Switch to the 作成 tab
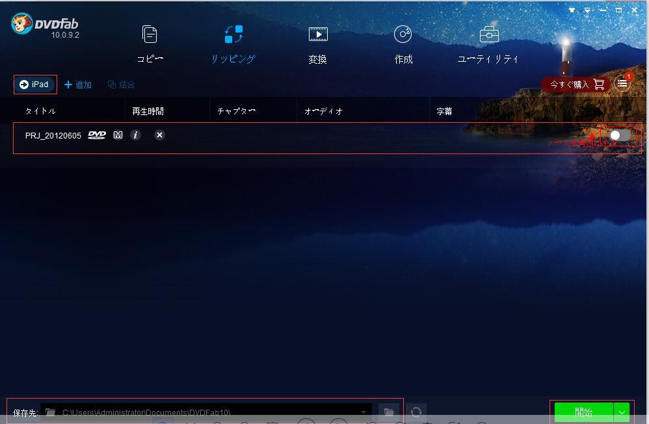Screen dimensions: 649x424 point(403,42)
